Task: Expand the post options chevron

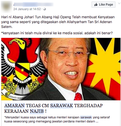Action: pyautogui.click(x=119, y=4)
